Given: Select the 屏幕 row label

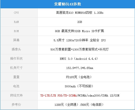Looking at the screenshot, I should pos(16,40).
